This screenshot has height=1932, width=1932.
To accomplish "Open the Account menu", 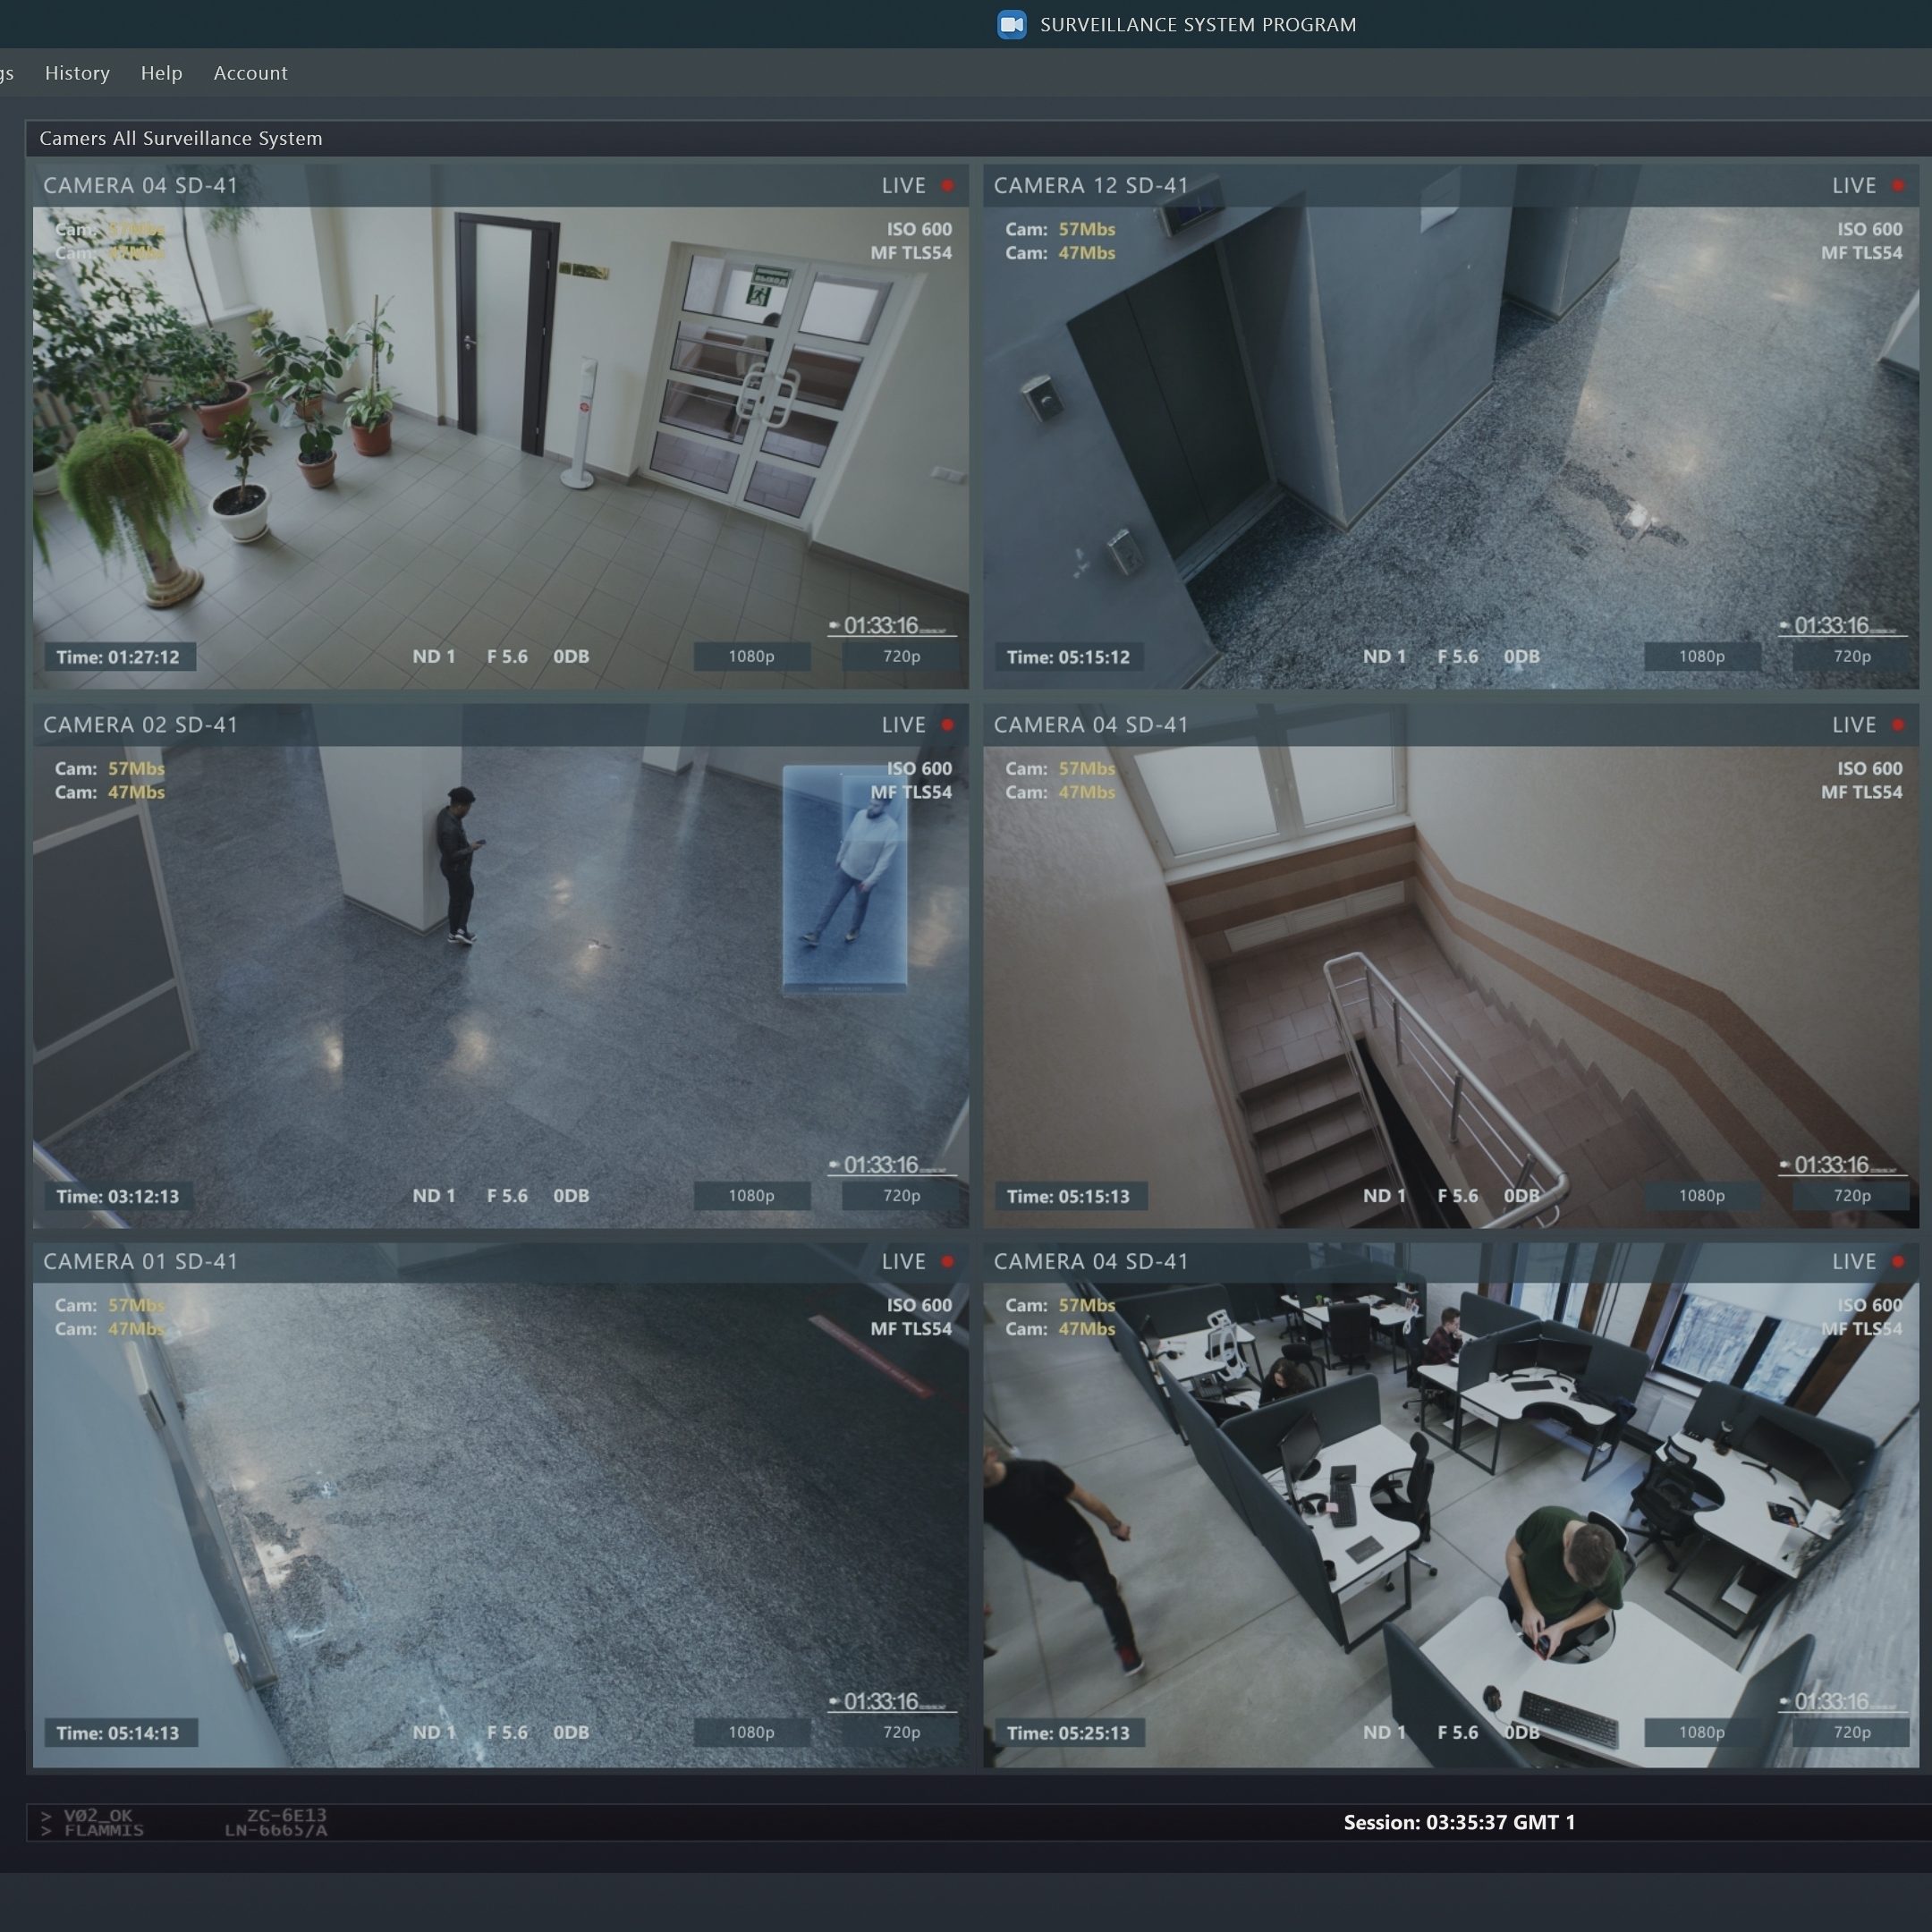I will [x=250, y=73].
